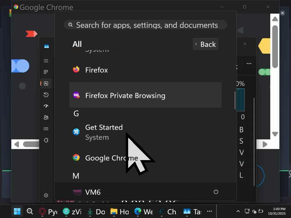Click the right arrow of horizontal scrollbar
The height and width of the screenshot is (218, 291).
(x=265, y=144)
